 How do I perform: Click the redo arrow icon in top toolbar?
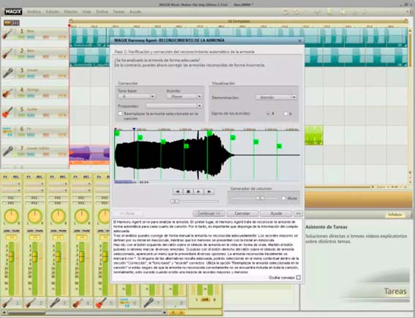296,12
